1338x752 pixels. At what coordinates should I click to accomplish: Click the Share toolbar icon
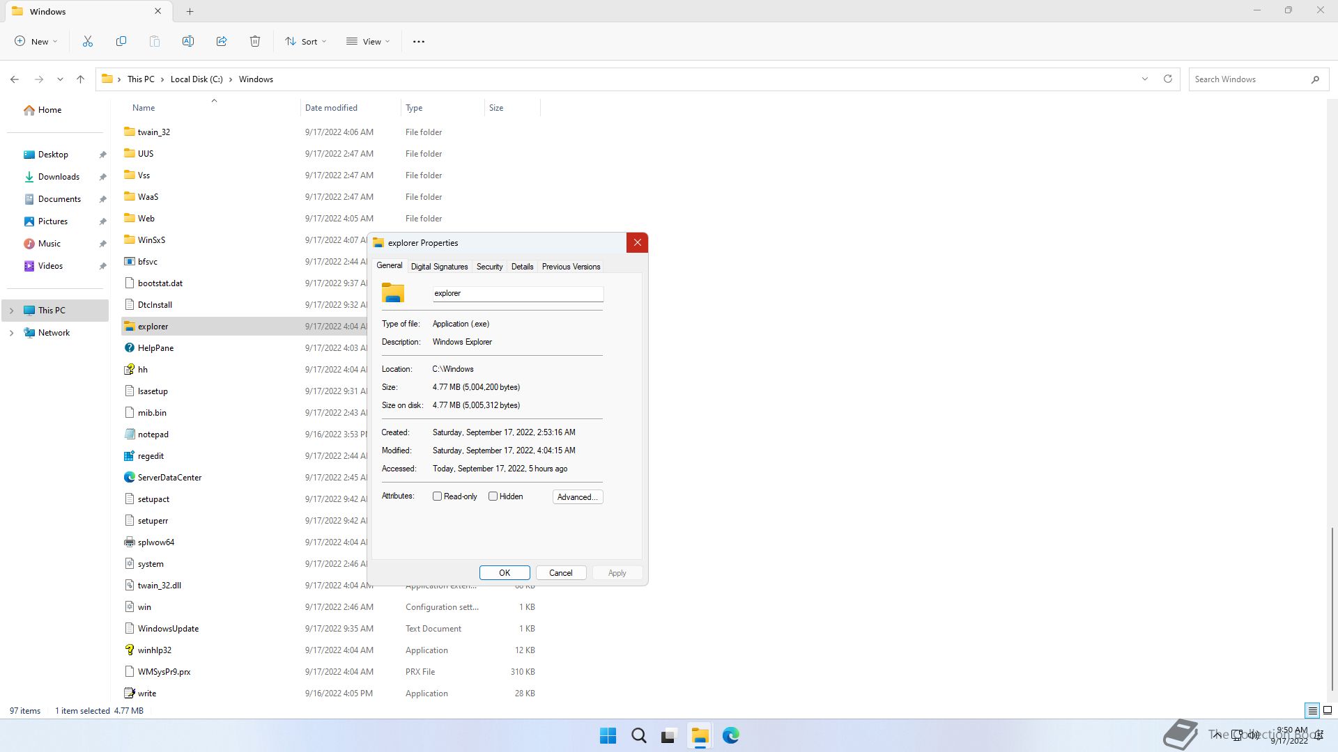(x=222, y=42)
